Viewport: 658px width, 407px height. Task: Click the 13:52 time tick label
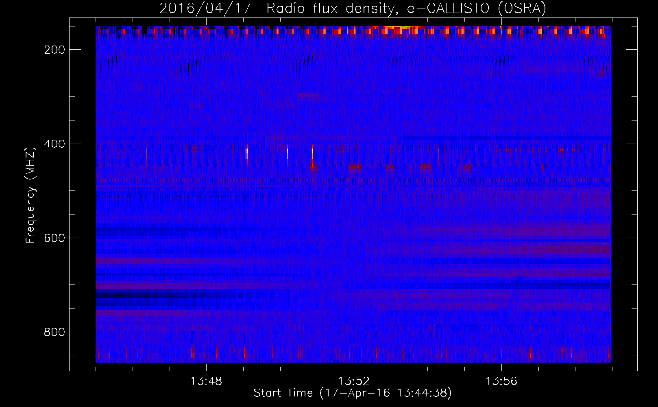(354, 381)
